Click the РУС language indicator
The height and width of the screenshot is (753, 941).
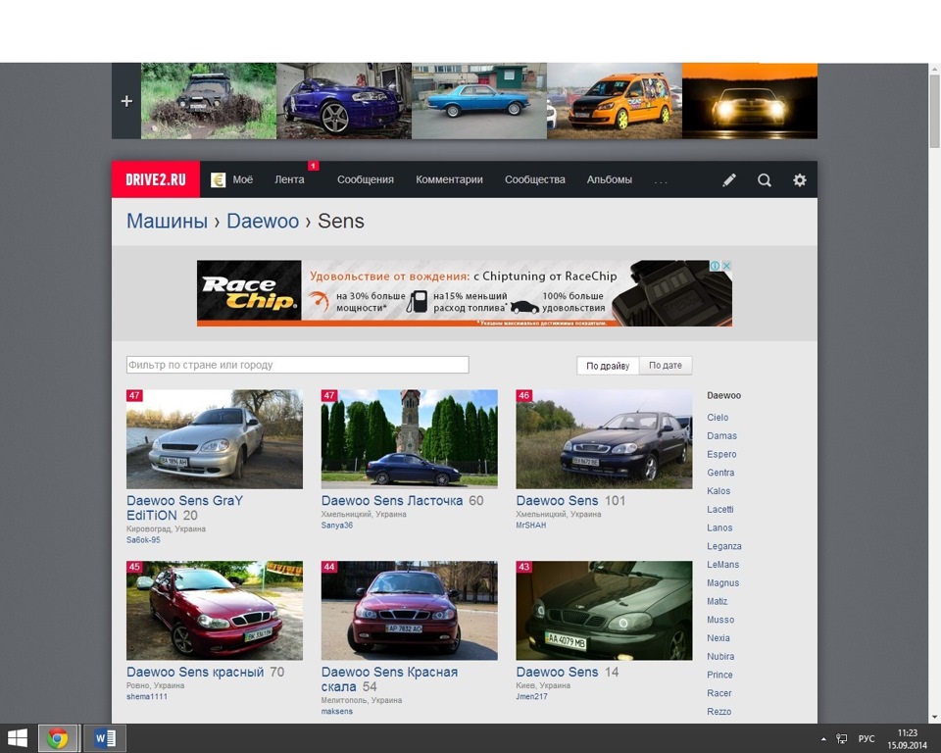click(x=866, y=738)
